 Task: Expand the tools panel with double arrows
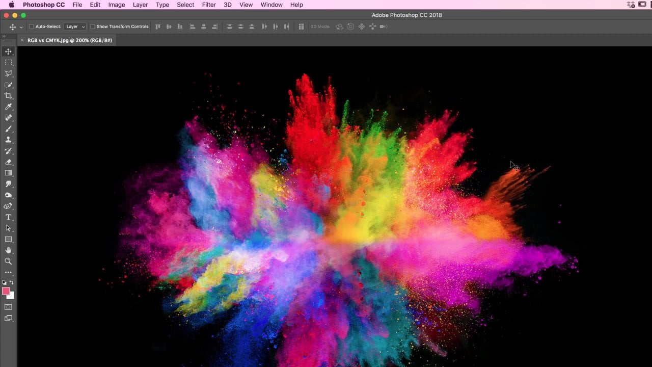(x=4, y=37)
